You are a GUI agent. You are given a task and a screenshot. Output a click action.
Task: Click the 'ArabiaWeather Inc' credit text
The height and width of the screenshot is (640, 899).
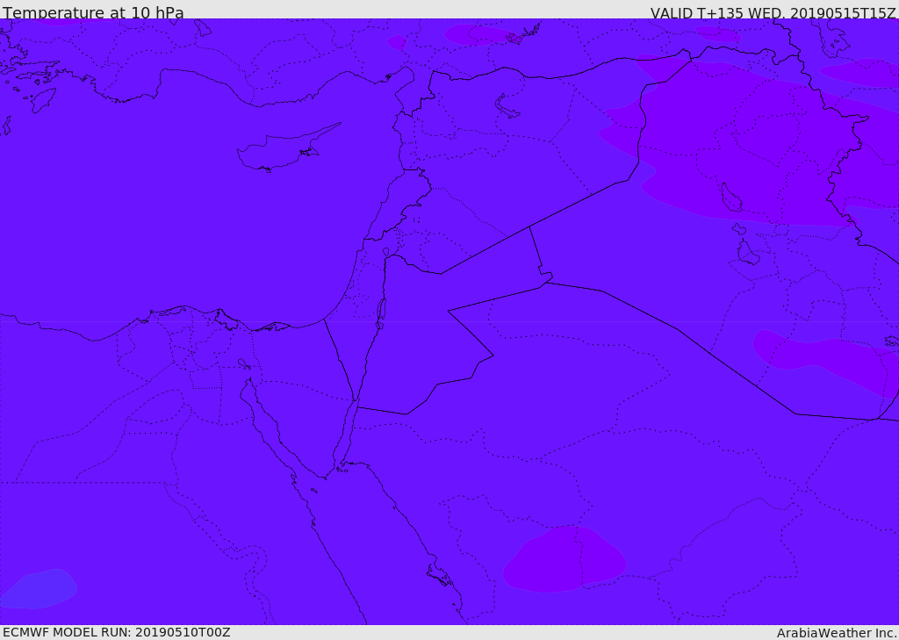click(836, 633)
